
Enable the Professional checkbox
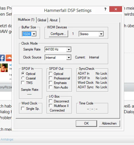pos(51,78)
